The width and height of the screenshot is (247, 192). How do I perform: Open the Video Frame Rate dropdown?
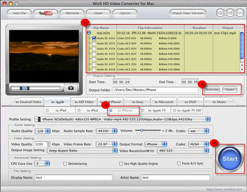tap(106, 144)
